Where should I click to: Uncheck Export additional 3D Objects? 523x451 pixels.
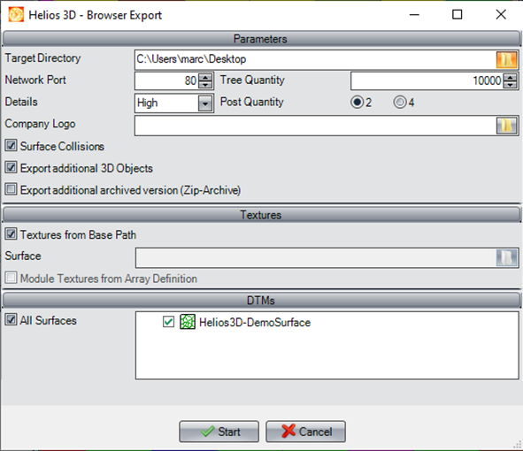11,168
